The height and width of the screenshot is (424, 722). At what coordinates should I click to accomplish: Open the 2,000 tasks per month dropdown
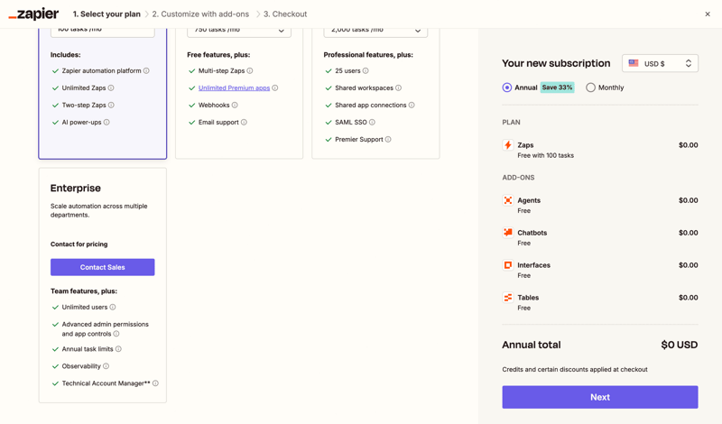point(375,31)
